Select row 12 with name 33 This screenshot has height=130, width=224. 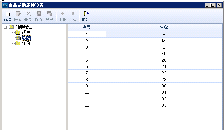tap(145, 105)
